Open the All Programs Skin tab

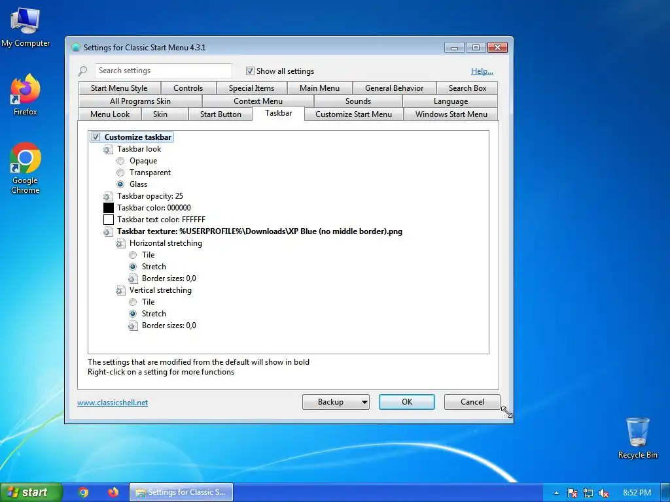coord(140,101)
